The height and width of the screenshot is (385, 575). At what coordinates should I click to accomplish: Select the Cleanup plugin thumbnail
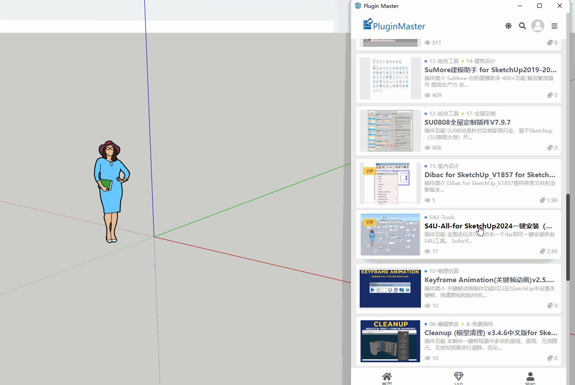pos(390,341)
